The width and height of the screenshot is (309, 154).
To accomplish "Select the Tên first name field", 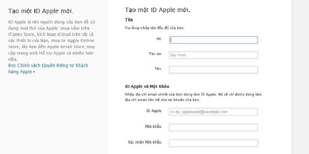I will (214, 70).
